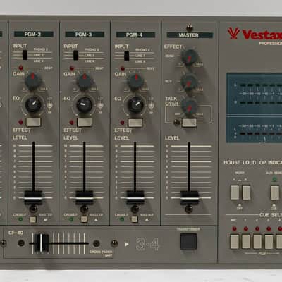Turn the master effect return knob
282x282 pixels.
tap(189, 82)
